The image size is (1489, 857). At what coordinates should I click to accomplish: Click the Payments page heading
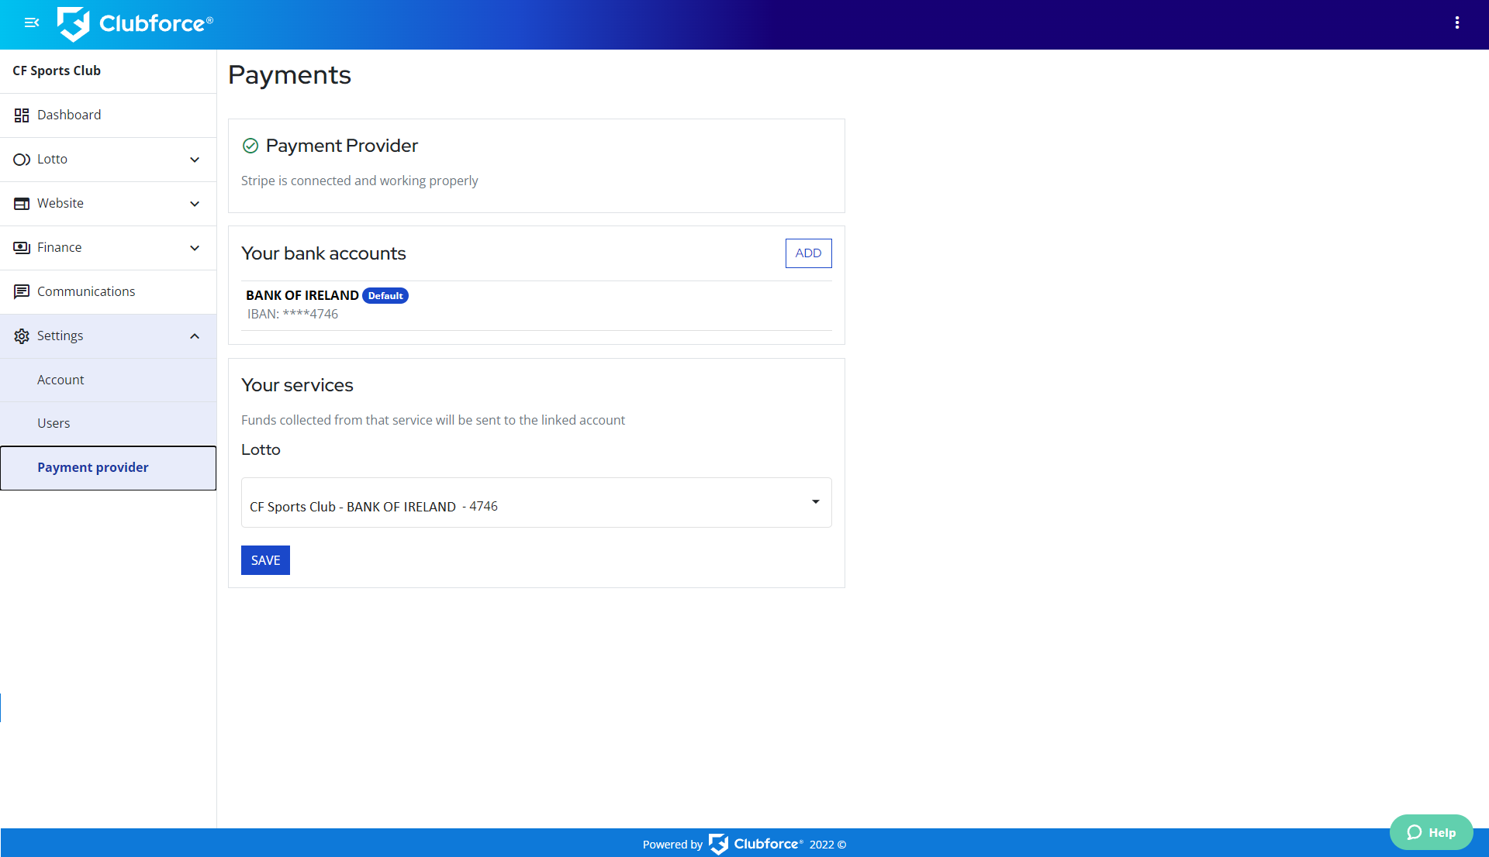pos(289,75)
